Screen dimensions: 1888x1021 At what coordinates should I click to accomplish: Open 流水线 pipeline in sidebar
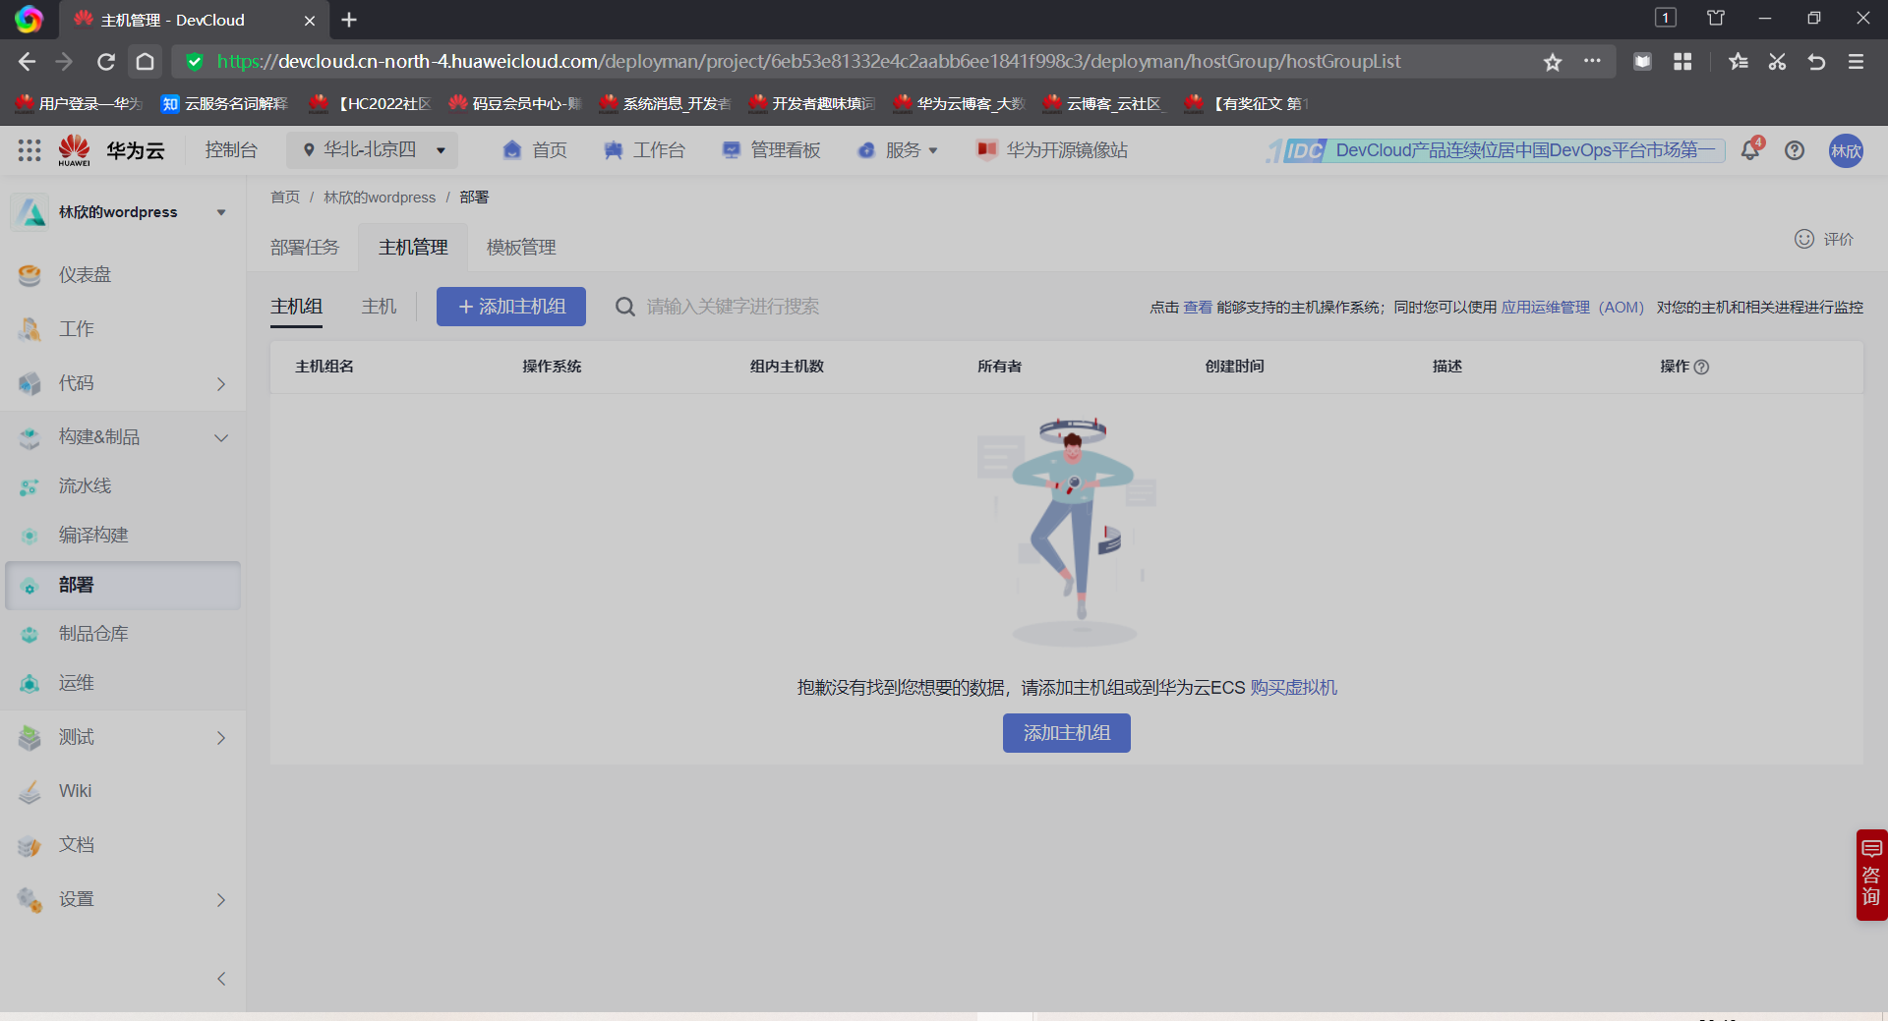pyautogui.click(x=123, y=486)
